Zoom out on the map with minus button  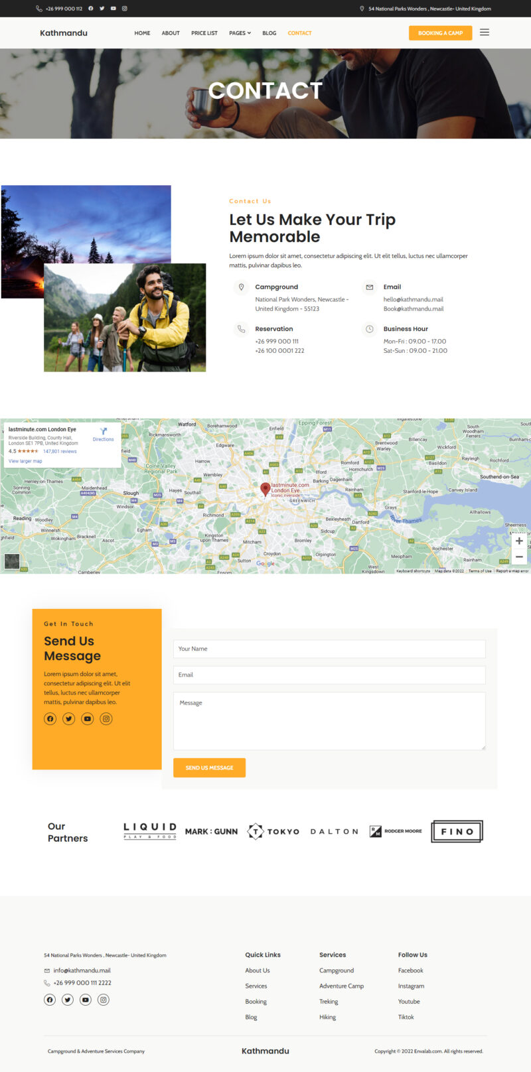point(519,557)
